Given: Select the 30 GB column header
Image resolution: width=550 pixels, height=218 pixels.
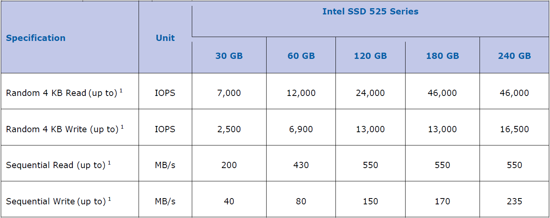Looking at the screenshot, I should click(229, 56).
